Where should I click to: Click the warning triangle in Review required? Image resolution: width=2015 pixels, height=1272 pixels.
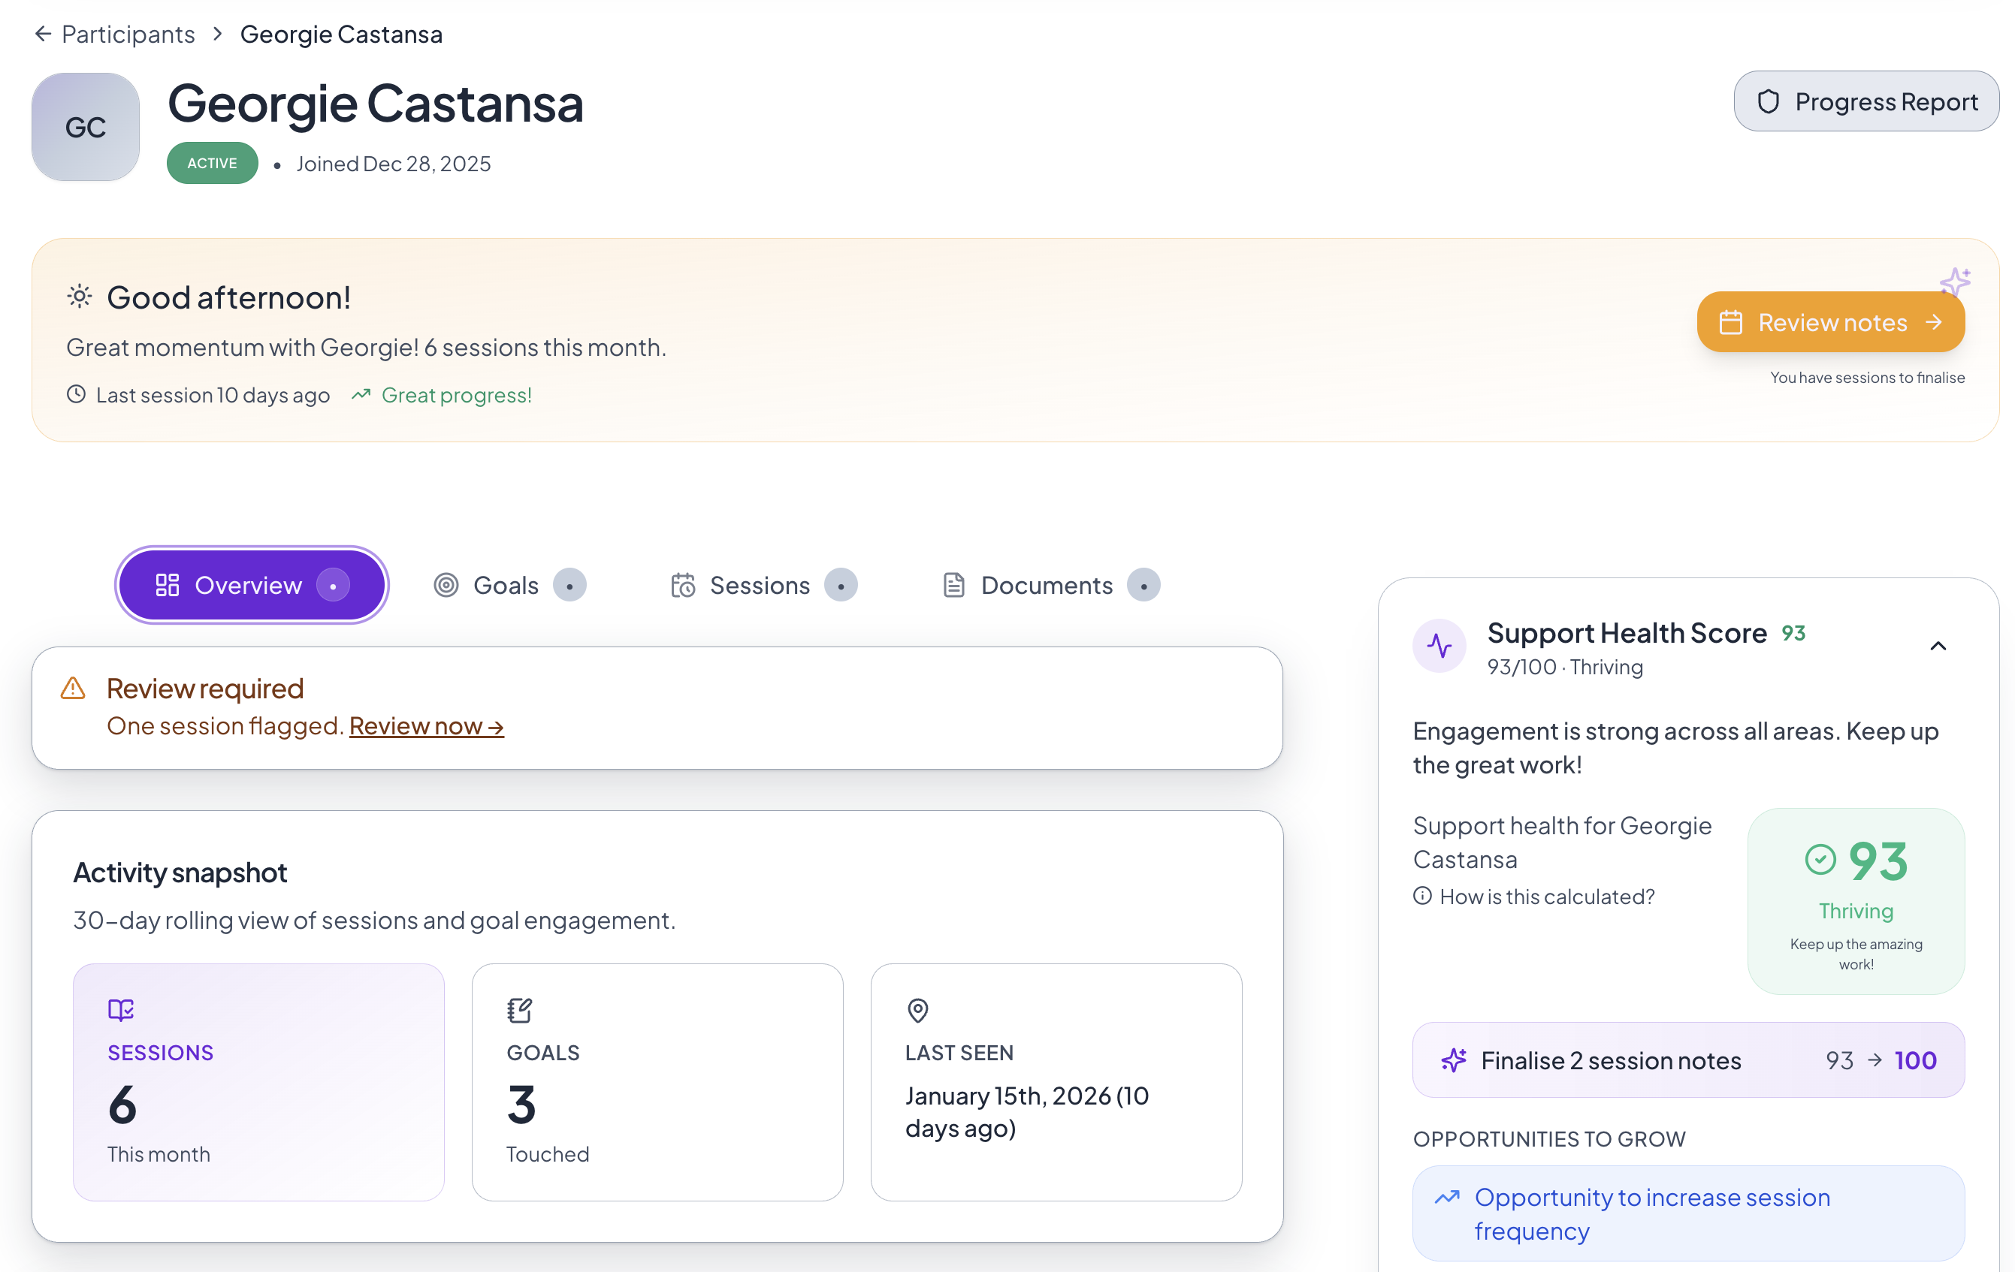pyautogui.click(x=74, y=689)
